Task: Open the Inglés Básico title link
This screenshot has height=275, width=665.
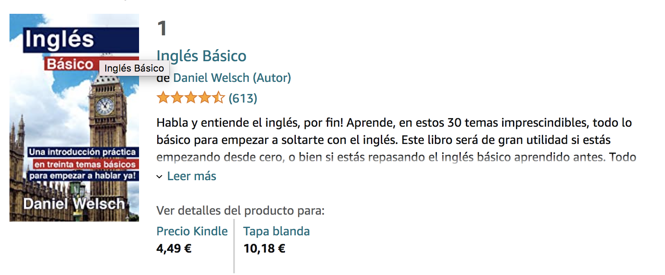Action: coord(201,56)
